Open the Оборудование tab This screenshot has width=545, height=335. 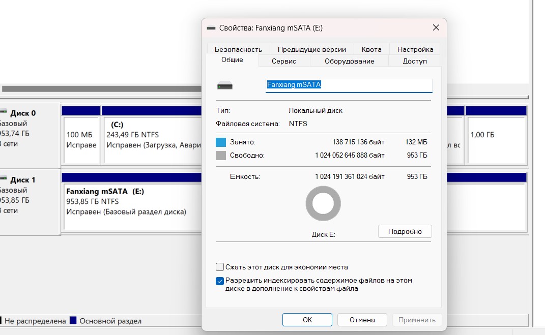point(349,61)
